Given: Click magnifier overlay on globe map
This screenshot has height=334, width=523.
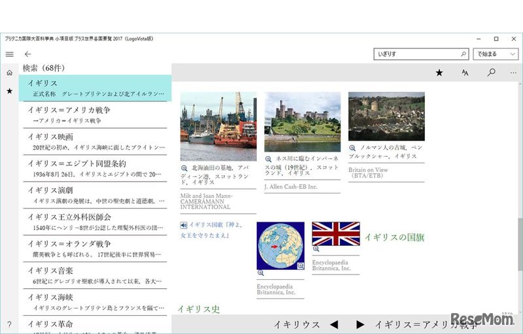Looking at the screenshot, I should 301,265.
